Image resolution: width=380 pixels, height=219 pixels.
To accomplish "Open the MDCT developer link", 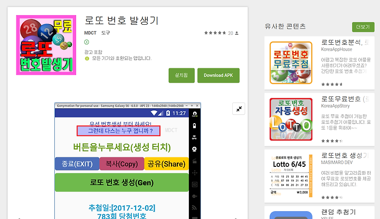I will point(90,33).
